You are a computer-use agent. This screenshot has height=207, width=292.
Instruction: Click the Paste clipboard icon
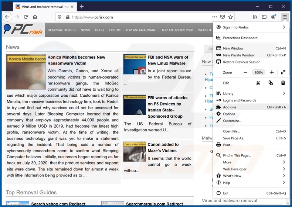tap(283, 83)
